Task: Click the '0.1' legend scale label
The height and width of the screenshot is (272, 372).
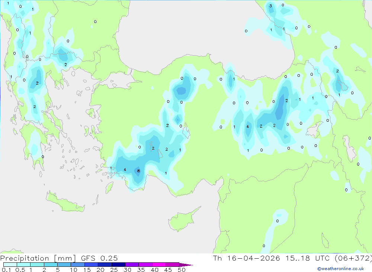Action: click(7, 270)
